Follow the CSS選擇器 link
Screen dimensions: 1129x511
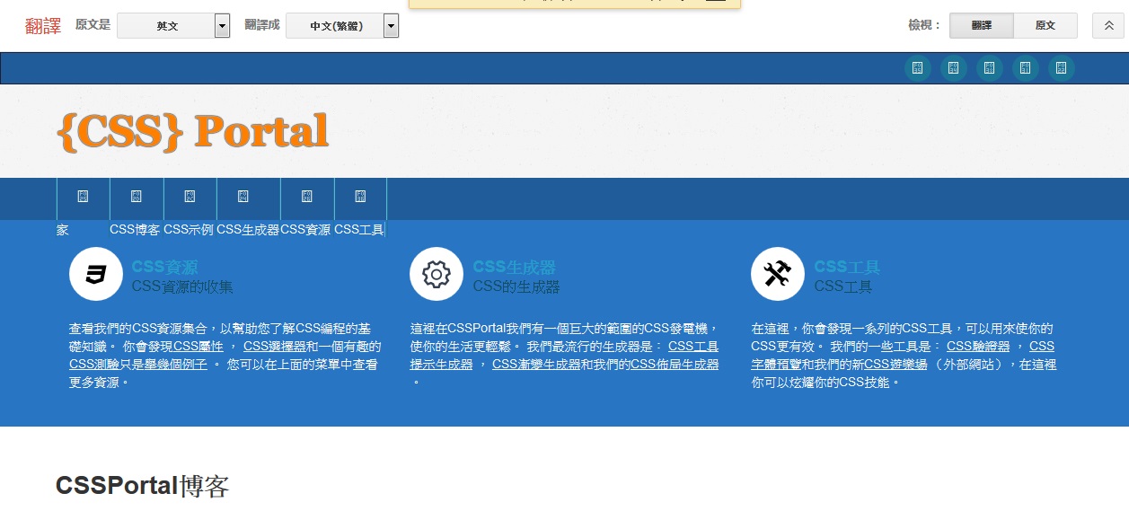click(x=275, y=347)
